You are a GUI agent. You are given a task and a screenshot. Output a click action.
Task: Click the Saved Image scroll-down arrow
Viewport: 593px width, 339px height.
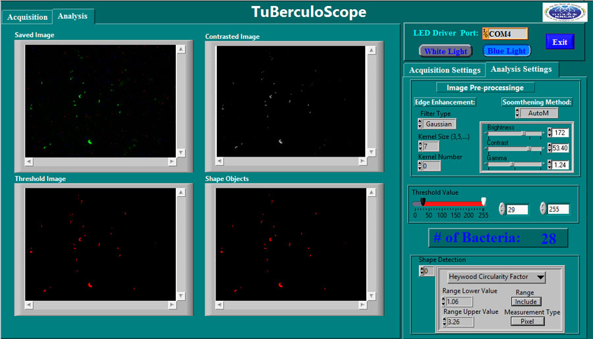coord(181,153)
